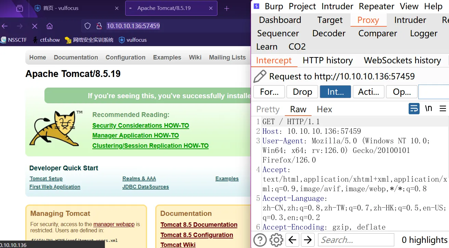This screenshot has width=449, height=248.
Task: Open the NSSCTF bookmark
Action: pos(14,40)
